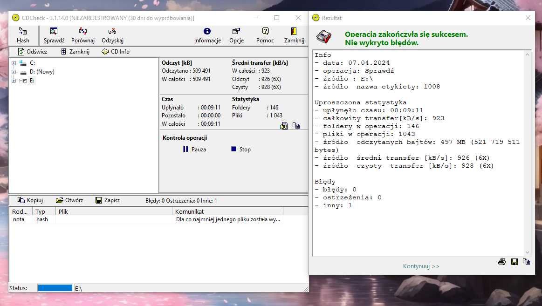
Task: Click Kopiuj in the log toolbar
Action: click(x=30, y=200)
